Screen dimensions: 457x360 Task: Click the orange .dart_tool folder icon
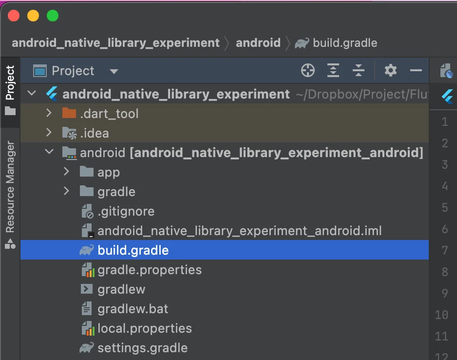click(x=69, y=113)
